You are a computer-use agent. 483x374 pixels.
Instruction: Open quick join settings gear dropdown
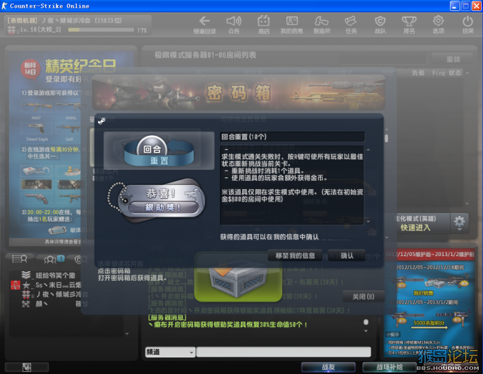click(460, 223)
